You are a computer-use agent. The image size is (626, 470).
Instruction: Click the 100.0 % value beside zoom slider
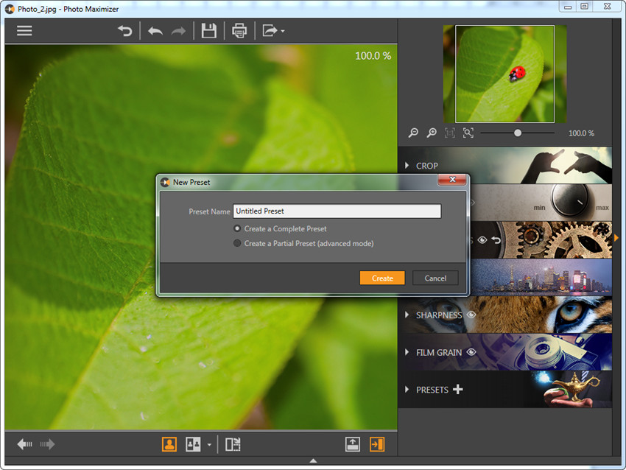[581, 133]
